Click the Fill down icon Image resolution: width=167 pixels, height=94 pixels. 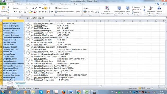(x=144, y=10)
